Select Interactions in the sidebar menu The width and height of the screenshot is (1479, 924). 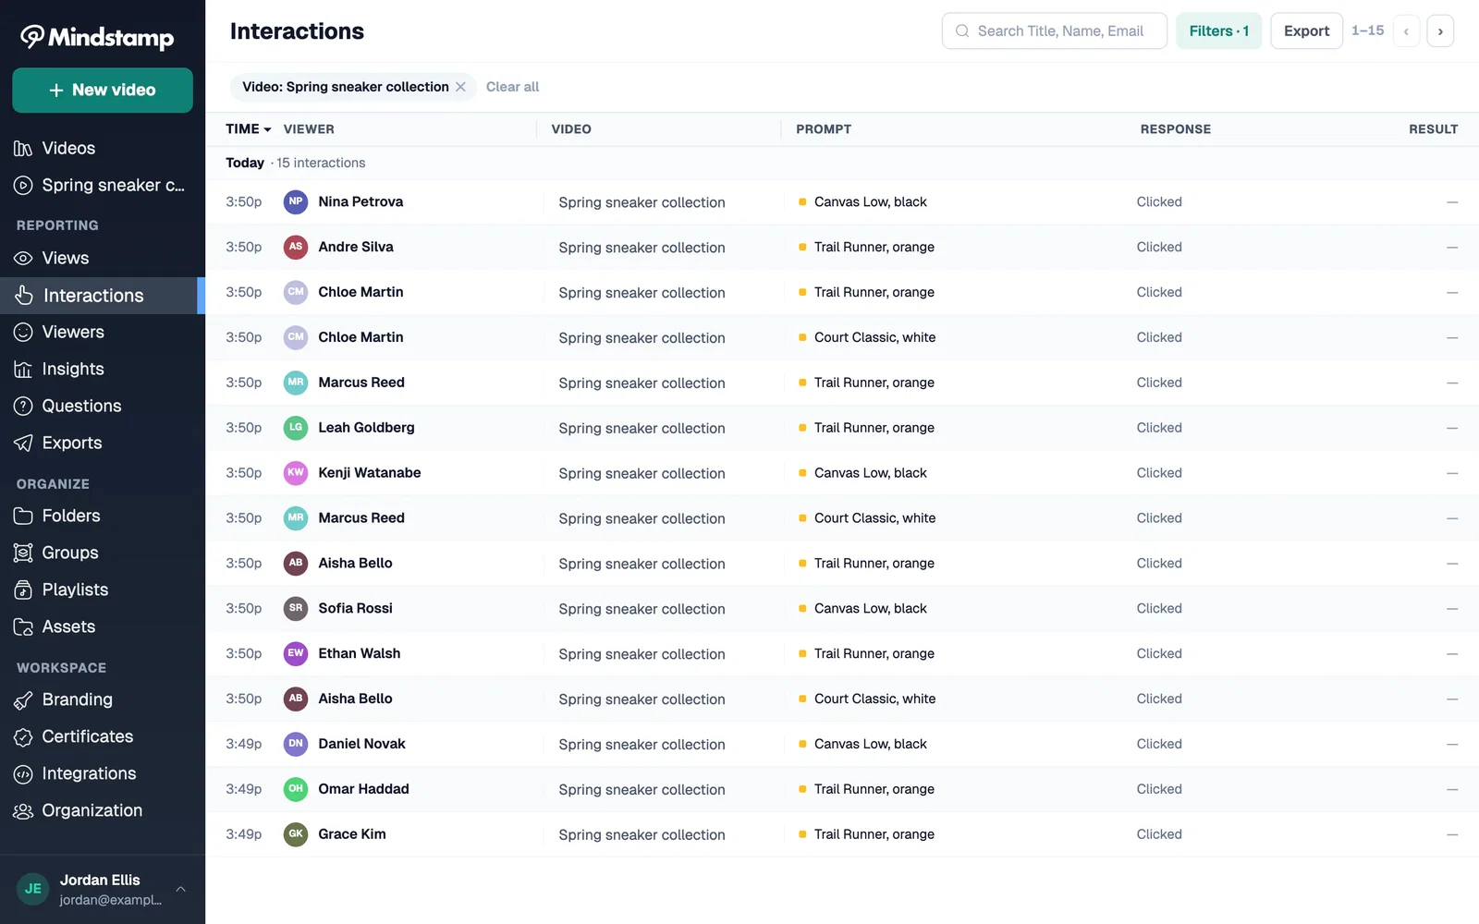[103, 296]
